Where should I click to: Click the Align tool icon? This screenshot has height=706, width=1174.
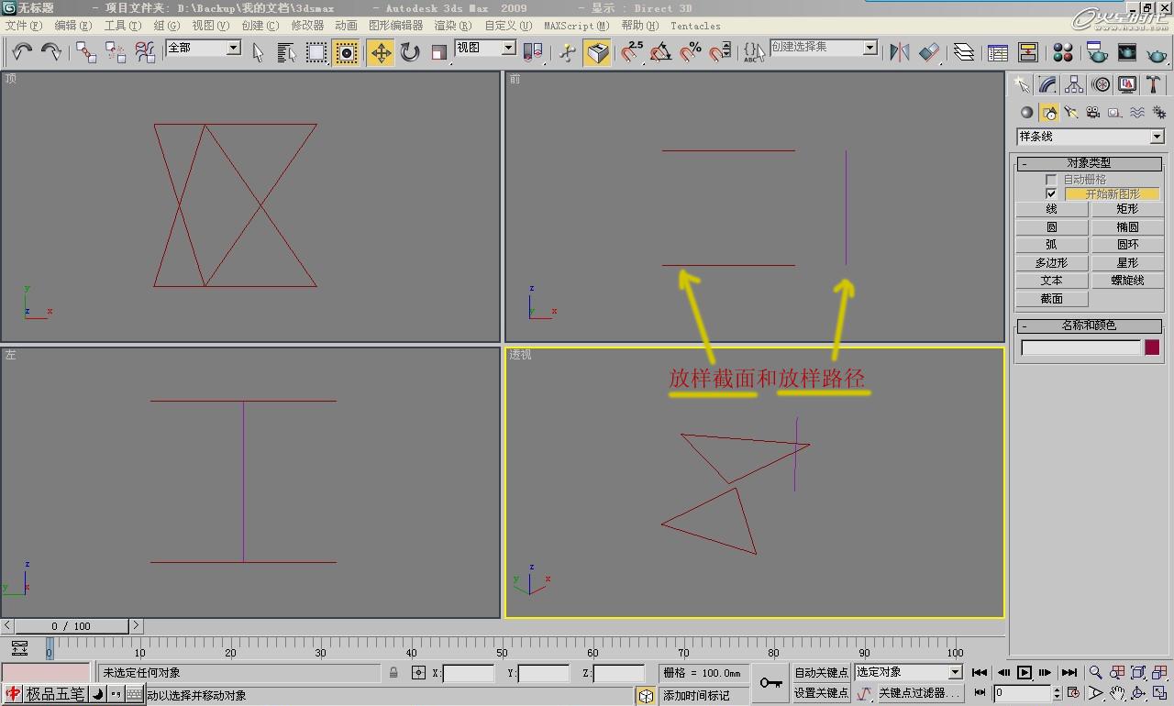pos(929,52)
